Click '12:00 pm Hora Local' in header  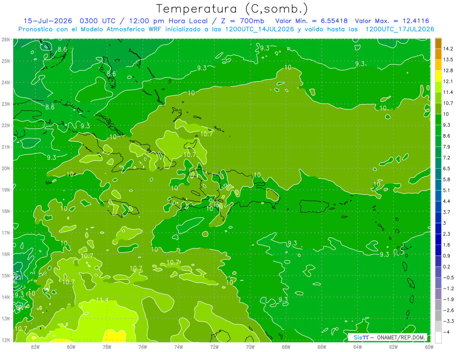[x=169, y=21]
